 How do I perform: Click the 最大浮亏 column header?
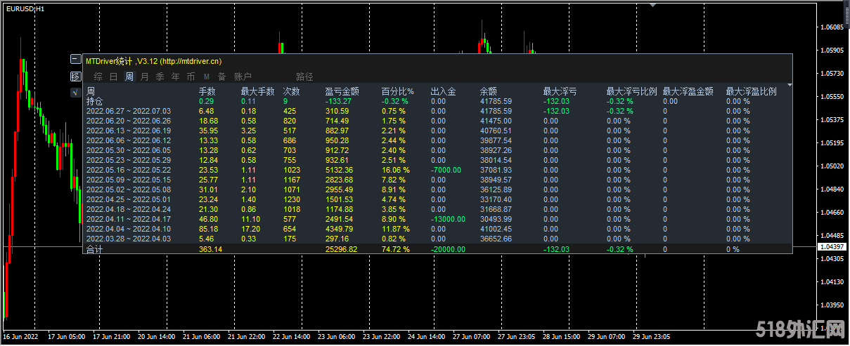(x=560, y=91)
